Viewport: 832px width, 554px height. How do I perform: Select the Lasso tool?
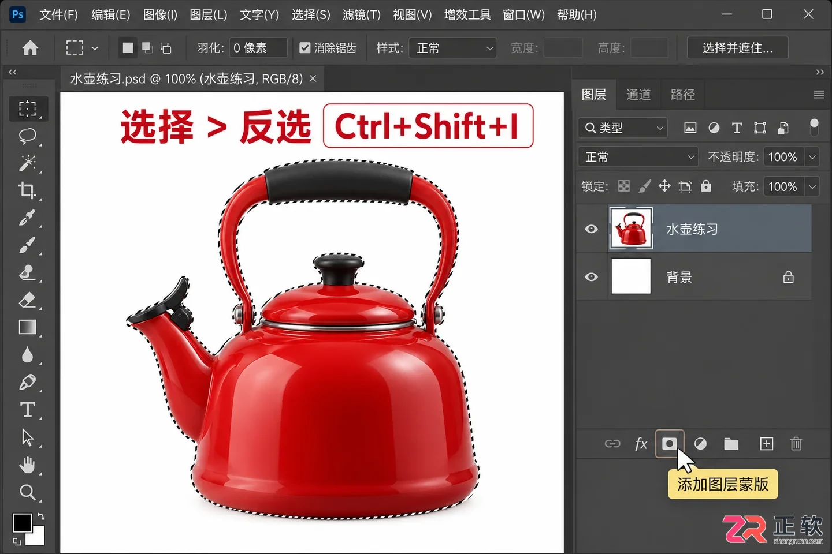click(x=28, y=136)
